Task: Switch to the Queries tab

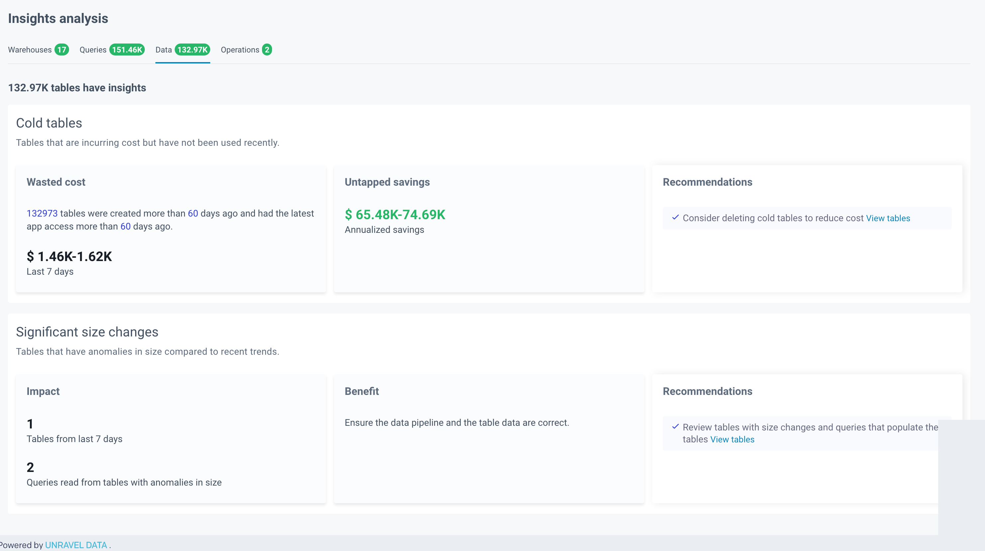Action: click(93, 50)
